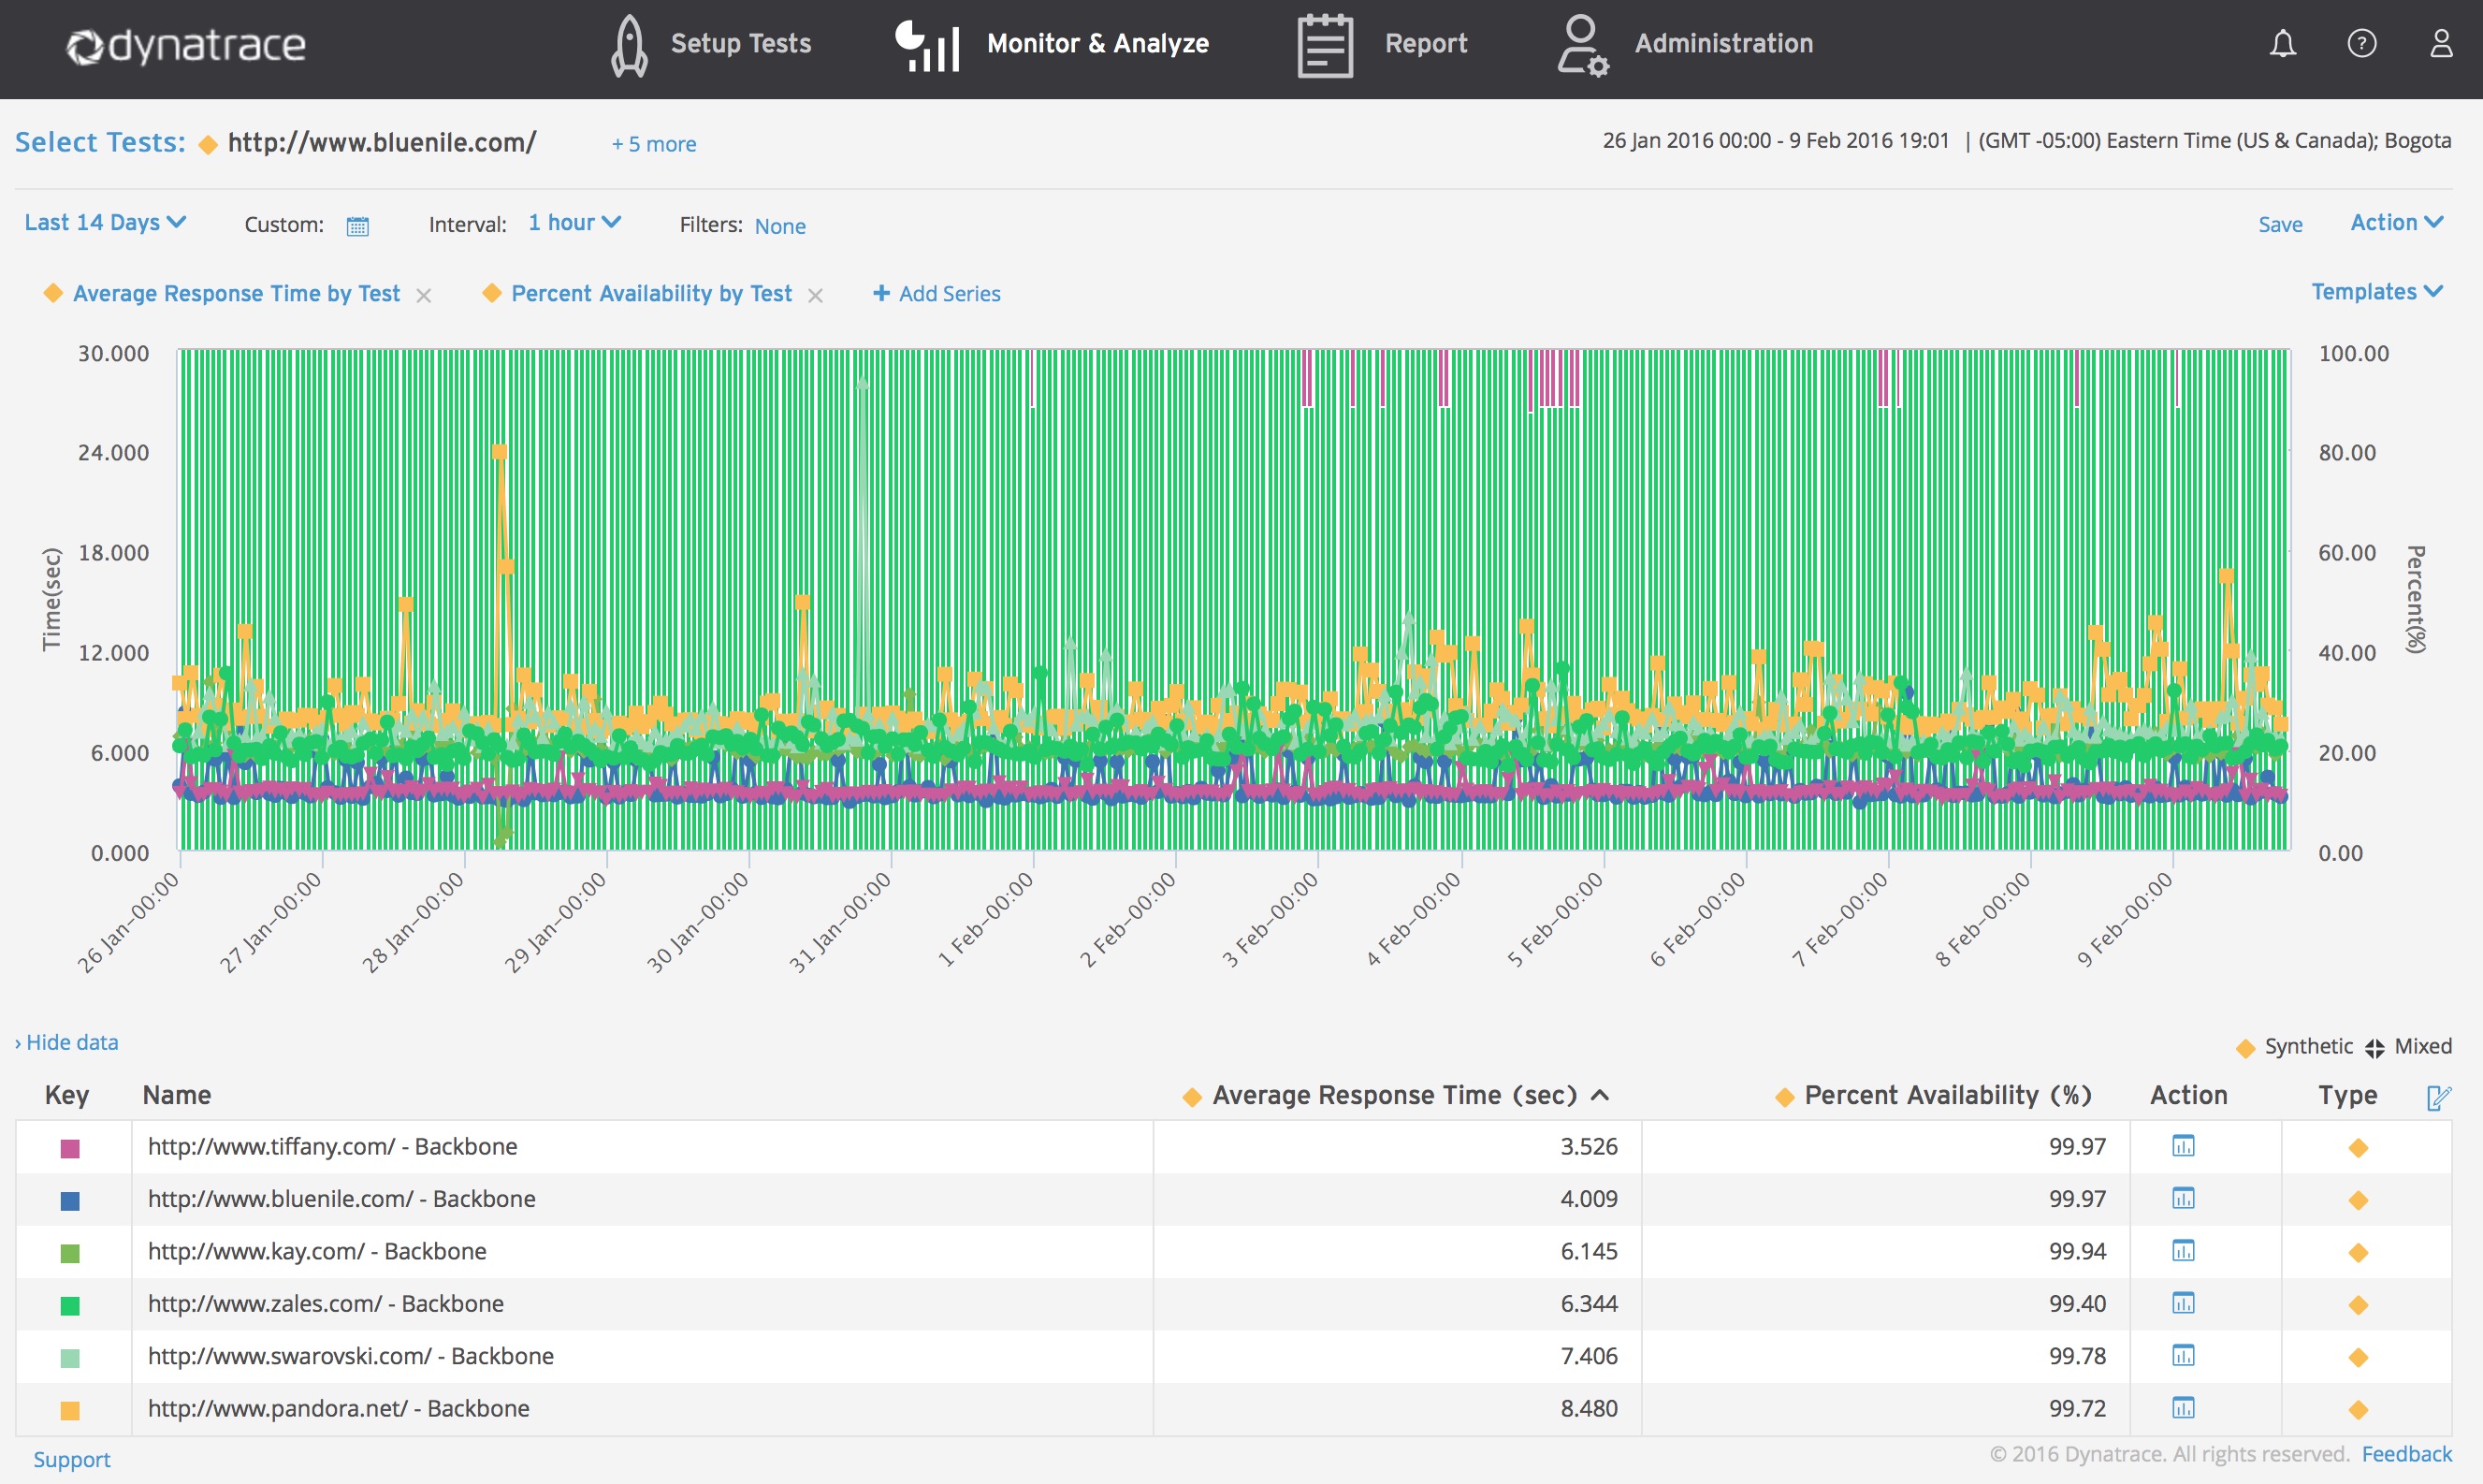The width and height of the screenshot is (2483, 1484).
Task: Click the chart action icon for zales.com
Action: [2183, 1303]
